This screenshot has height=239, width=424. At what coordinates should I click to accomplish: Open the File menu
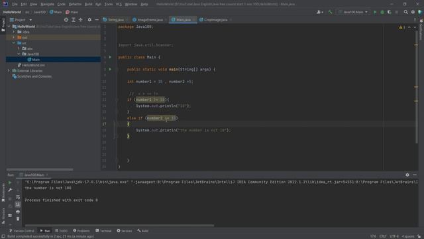pos(15,5)
